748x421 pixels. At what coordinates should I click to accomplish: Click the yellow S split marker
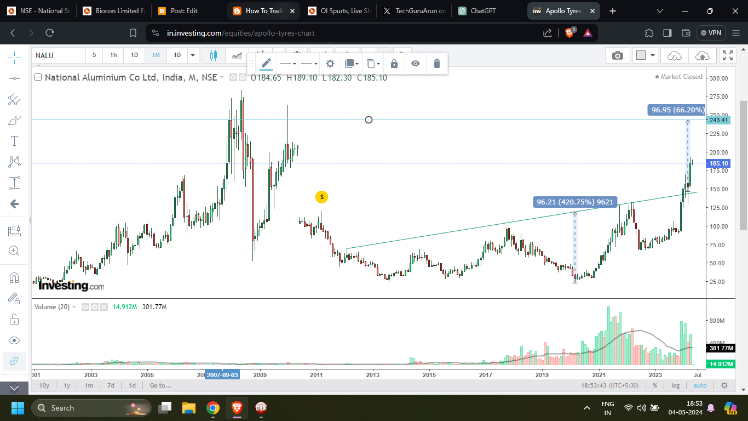coord(321,197)
